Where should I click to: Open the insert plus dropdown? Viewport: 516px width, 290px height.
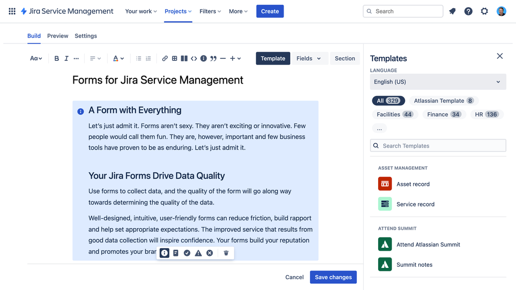[x=236, y=58]
